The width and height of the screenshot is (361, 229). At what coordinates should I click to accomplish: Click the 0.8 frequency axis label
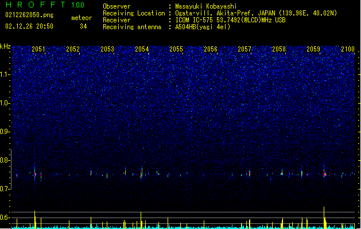(5, 160)
